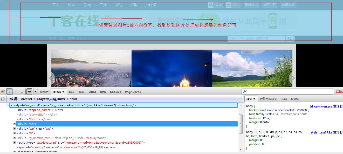Click the 普通登录 button
The width and height of the screenshot is (343, 154).
point(251,5)
